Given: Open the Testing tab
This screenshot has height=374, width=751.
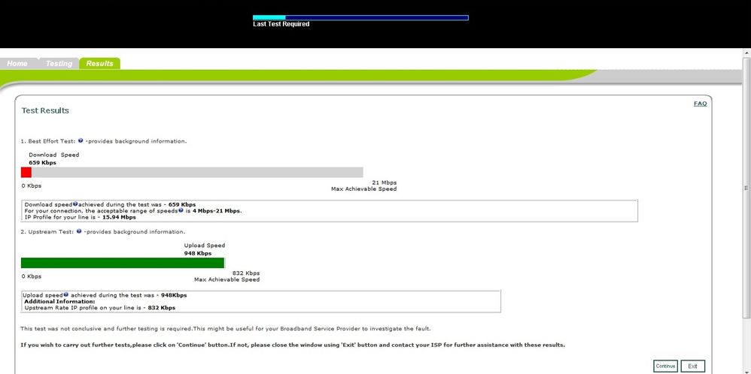Looking at the screenshot, I should pyautogui.click(x=59, y=63).
